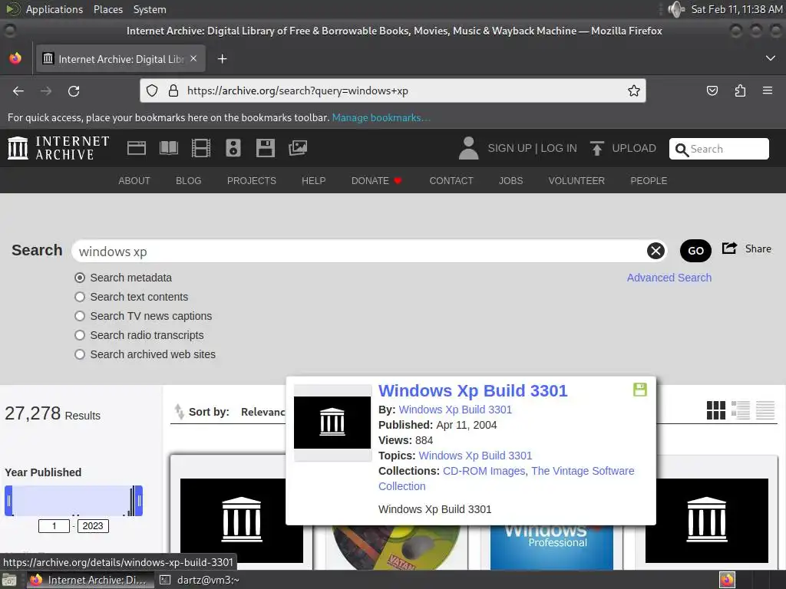Expand the list all tabs chevron

[x=771, y=58]
